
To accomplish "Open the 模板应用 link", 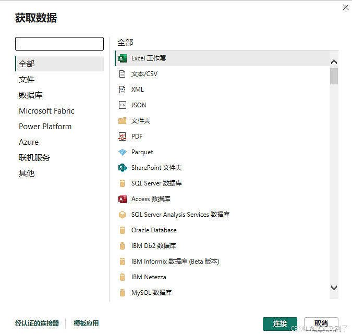I will [x=86, y=323].
